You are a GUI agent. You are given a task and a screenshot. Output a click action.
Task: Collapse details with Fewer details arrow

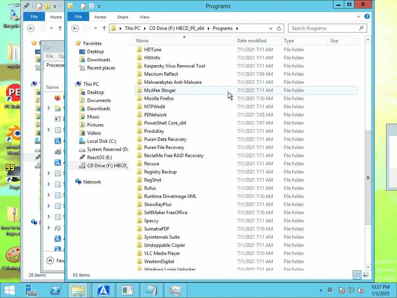[x=50, y=260]
